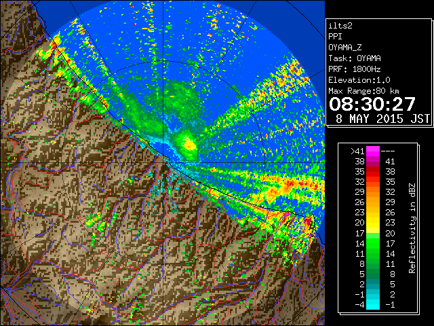
Task: Pick the red 35–38 dBZ legend swatch
Action: coord(373,172)
